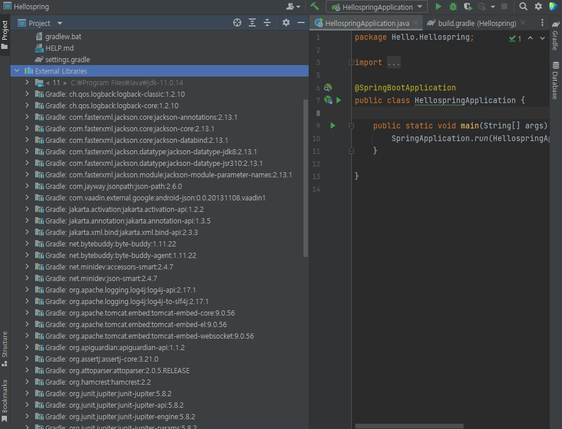Expand jackson-databind:2.13.1 library
Viewport: 562px width, 429px height.
[x=27, y=140]
